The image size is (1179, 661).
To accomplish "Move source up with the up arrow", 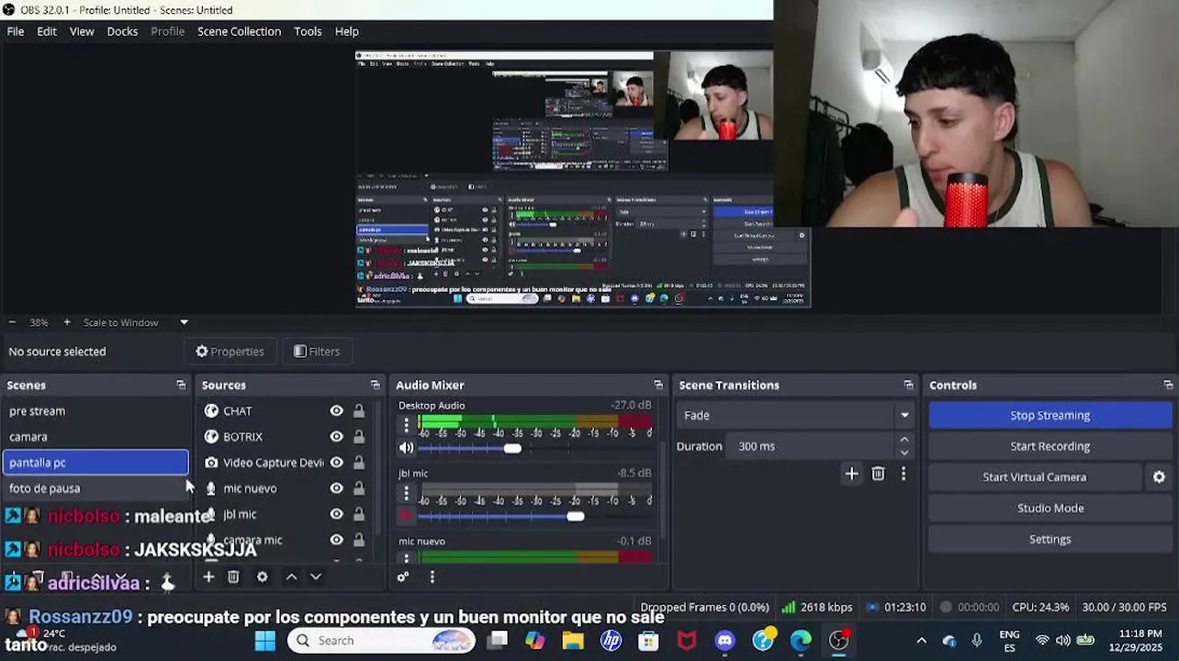I will 291,577.
